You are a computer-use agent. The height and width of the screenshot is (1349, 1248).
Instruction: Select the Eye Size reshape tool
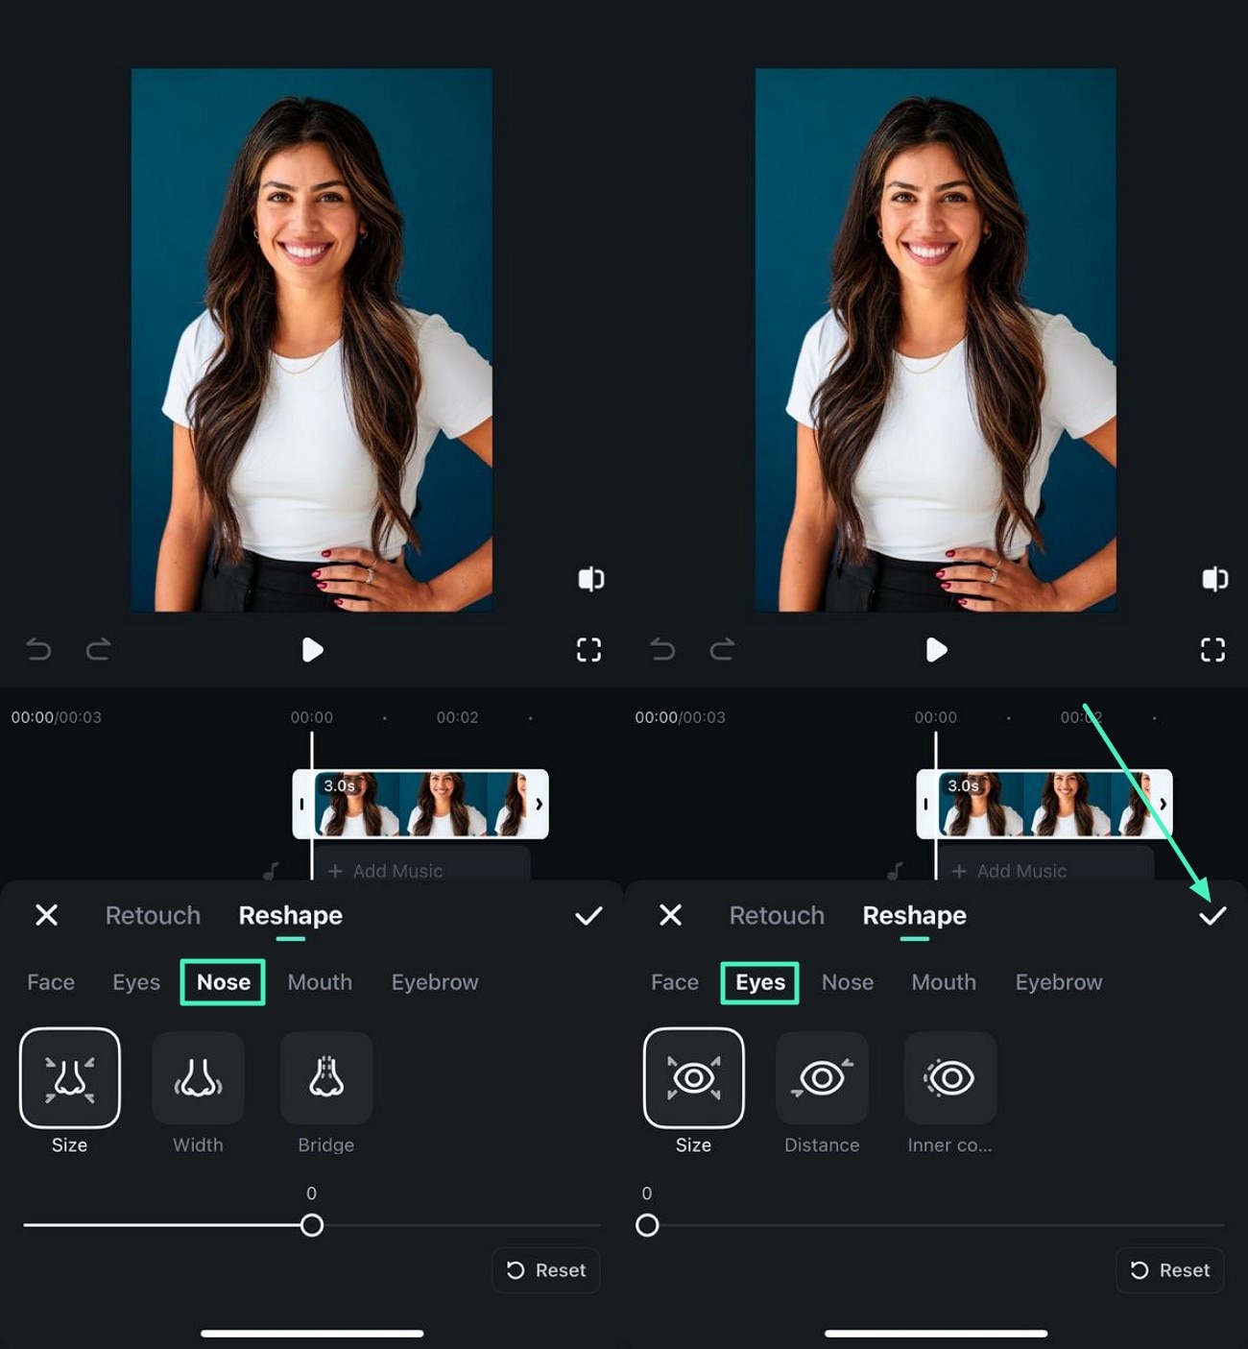pos(694,1077)
